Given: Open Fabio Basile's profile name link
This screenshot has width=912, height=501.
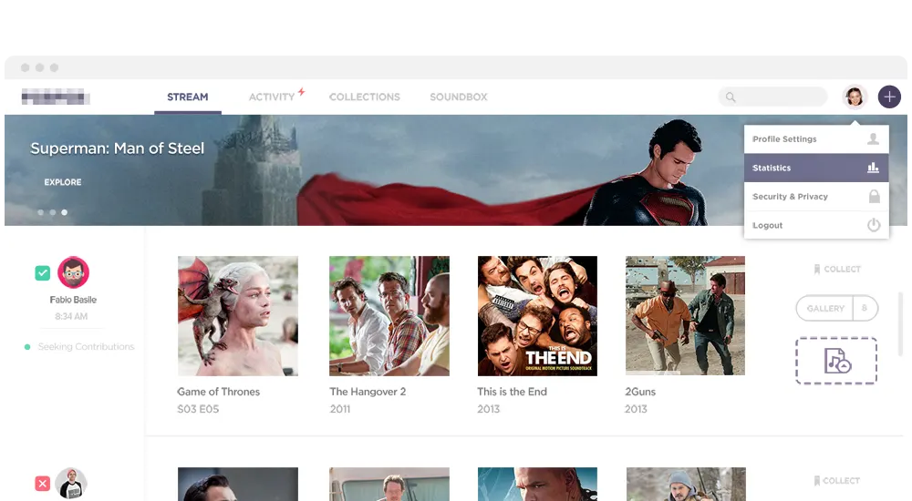Looking at the screenshot, I should (73, 300).
